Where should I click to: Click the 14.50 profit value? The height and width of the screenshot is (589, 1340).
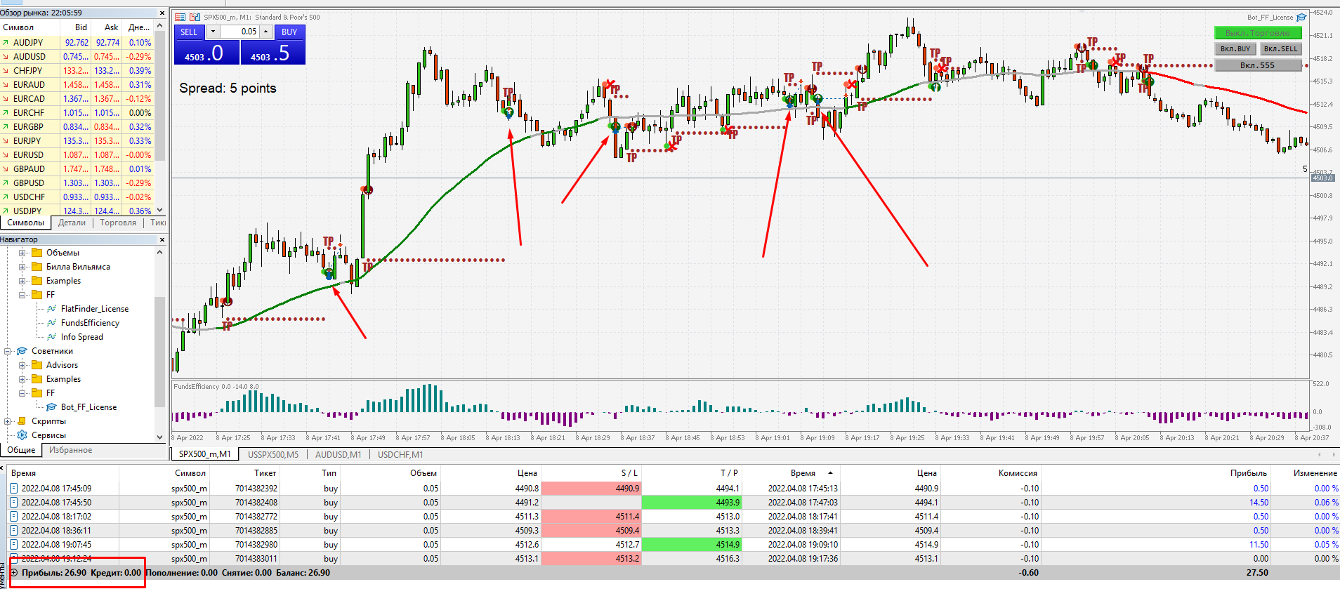(1259, 503)
